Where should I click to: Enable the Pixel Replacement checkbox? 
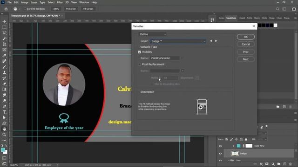point(139,64)
